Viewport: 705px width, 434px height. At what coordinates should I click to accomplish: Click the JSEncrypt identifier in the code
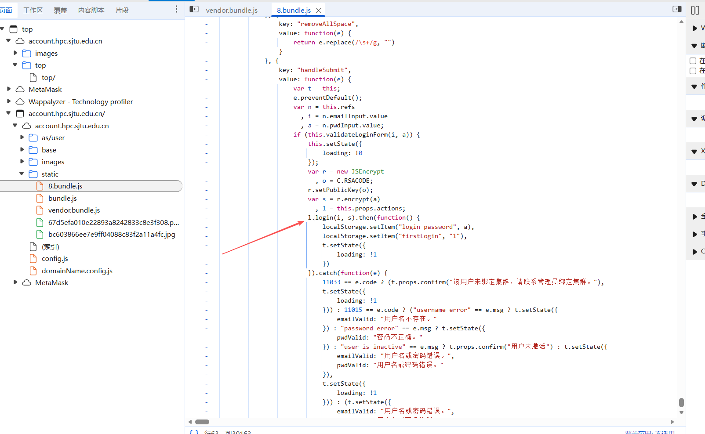point(367,171)
